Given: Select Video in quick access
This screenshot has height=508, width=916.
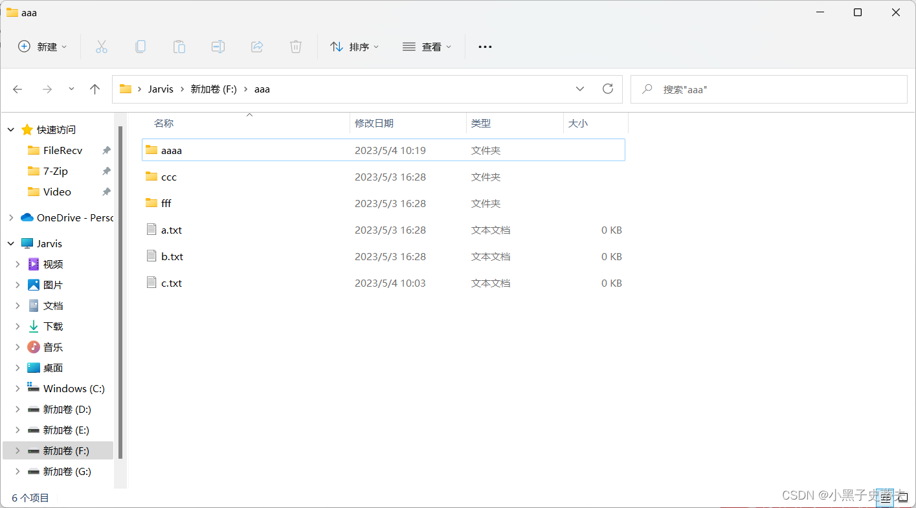Looking at the screenshot, I should click(57, 192).
